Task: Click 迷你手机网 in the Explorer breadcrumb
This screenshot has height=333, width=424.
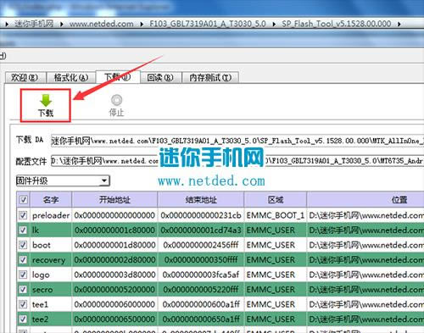Action: point(34,24)
